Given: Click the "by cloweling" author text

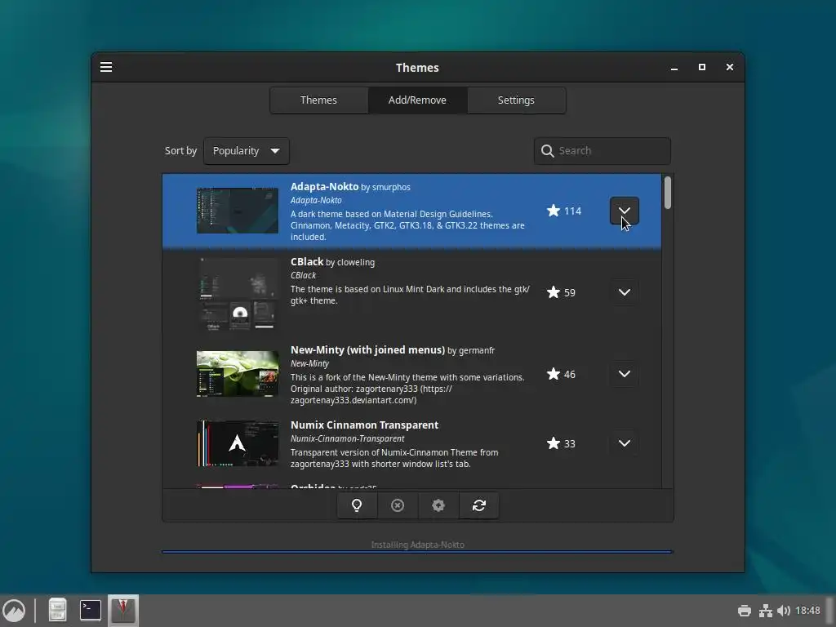Looking at the screenshot, I should coord(350,262).
